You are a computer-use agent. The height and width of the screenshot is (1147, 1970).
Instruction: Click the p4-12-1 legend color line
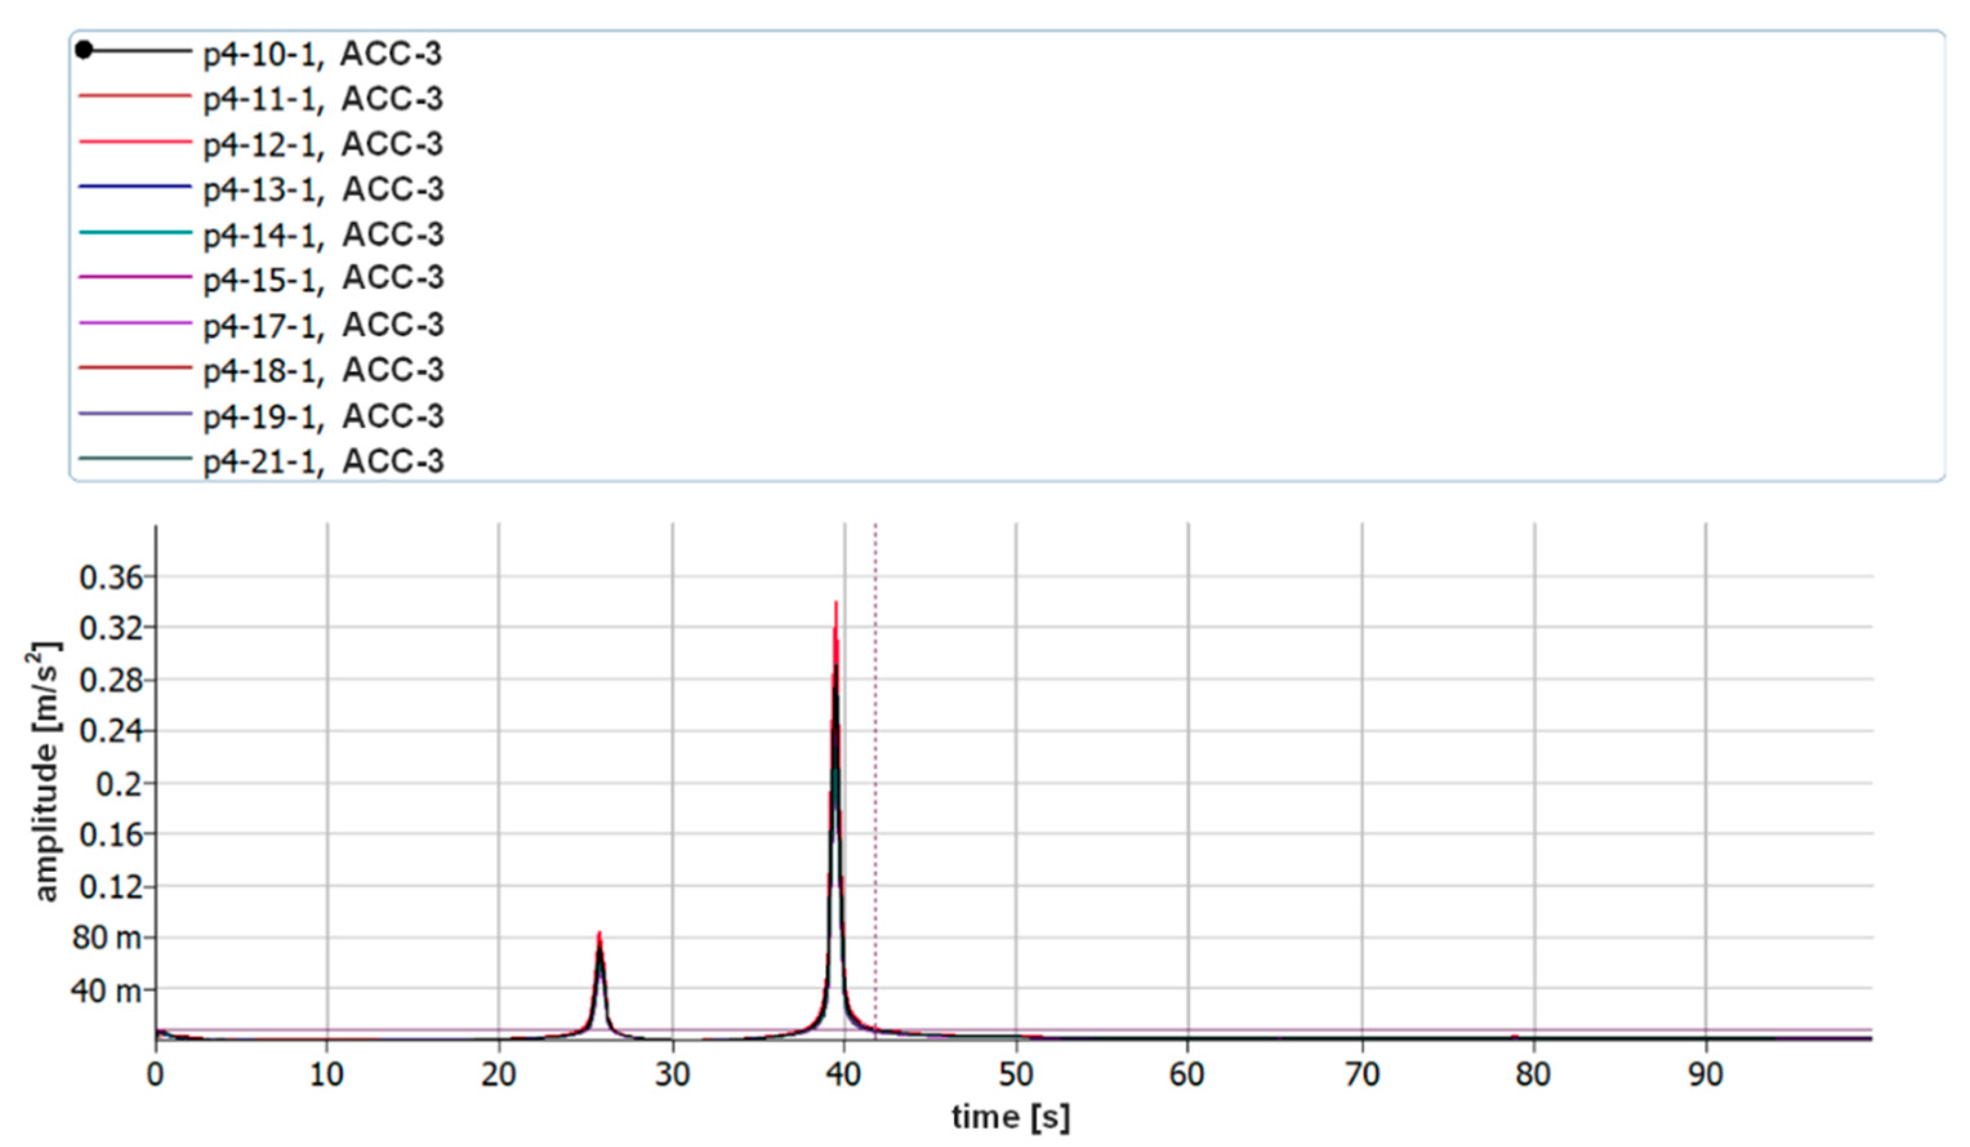pos(135,142)
